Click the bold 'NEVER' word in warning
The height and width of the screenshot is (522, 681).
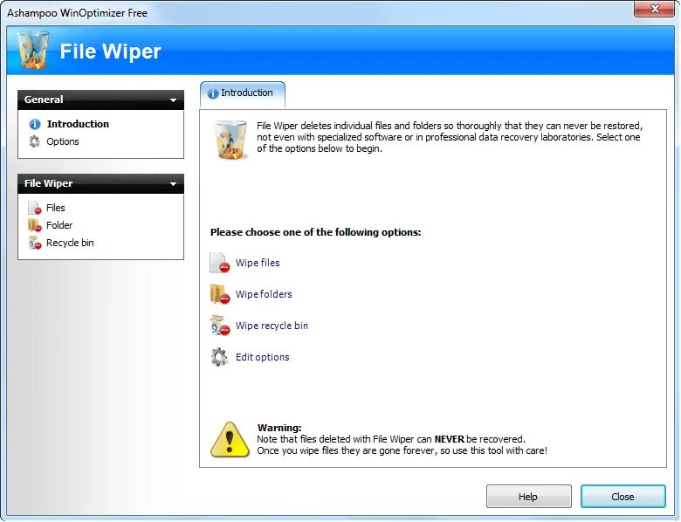[450, 439]
